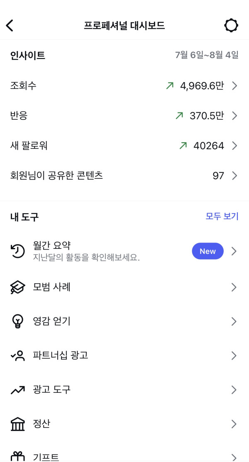Tap the graduation cap icon for 모범 사례
Image resolution: width=249 pixels, height=462 pixels.
[x=17, y=287]
